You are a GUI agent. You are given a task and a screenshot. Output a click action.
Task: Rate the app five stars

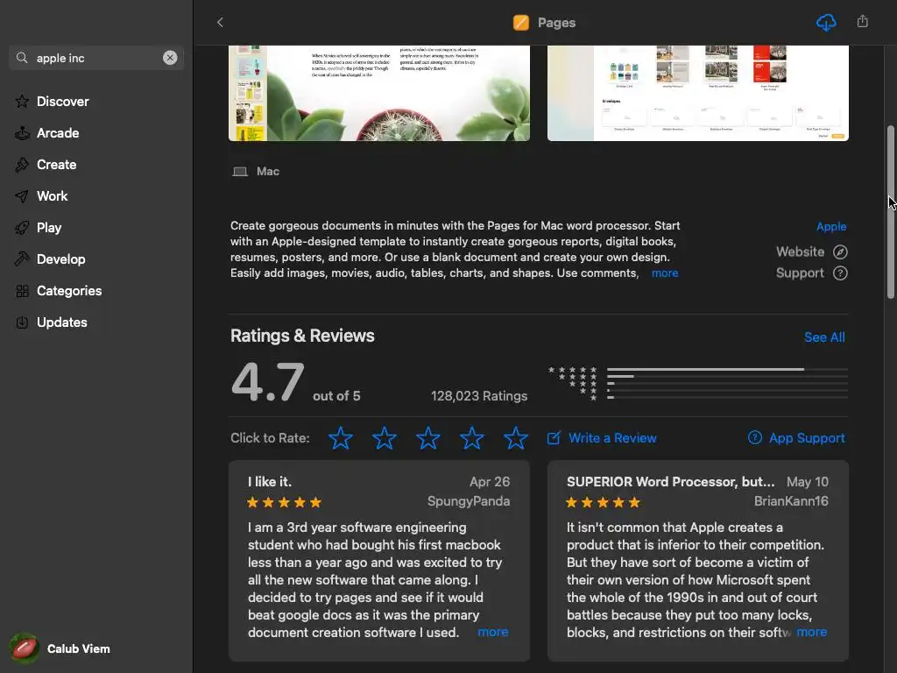515,438
